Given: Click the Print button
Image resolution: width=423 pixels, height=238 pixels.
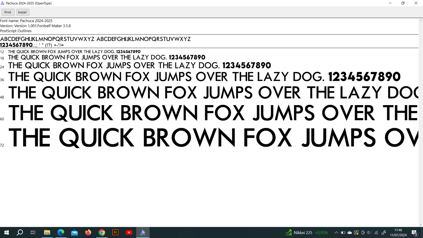Looking at the screenshot, I should click(8, 12).
